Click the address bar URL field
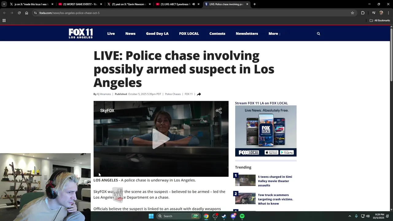Image resolution: width=393 pixels, height=221 pixels. point(193,13)
